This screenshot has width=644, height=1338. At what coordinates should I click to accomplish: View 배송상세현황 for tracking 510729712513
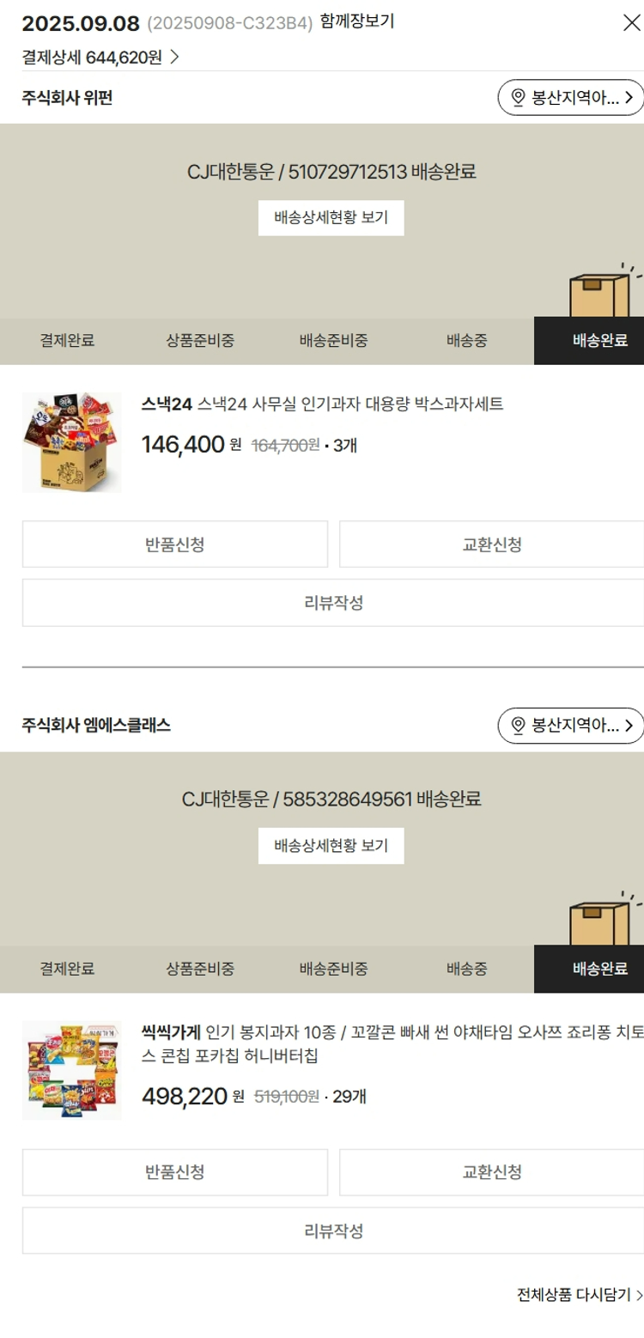coord(331,218)
